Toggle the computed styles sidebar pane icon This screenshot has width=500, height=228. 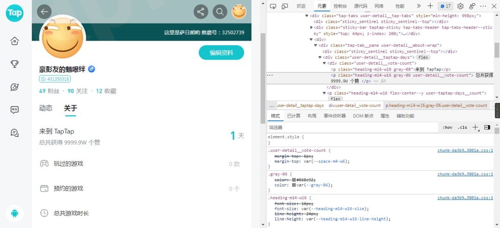[487, 127]
